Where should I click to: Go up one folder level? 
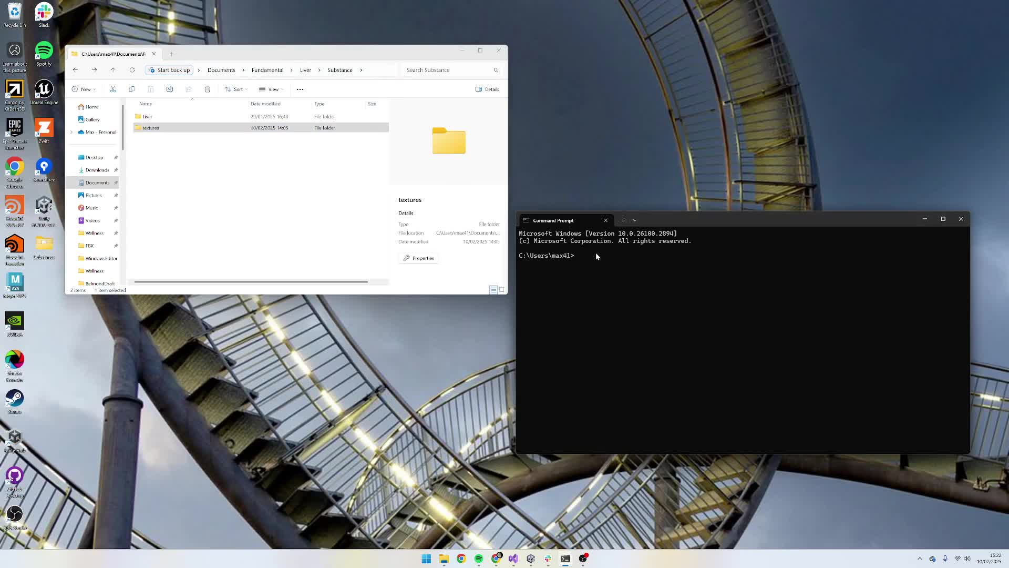[x=112, y=70]
